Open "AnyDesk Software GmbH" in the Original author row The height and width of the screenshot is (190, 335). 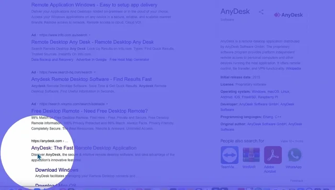[x=266, y=124]
